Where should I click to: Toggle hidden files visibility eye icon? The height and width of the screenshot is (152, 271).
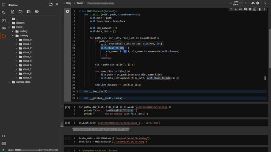(37, 11)
